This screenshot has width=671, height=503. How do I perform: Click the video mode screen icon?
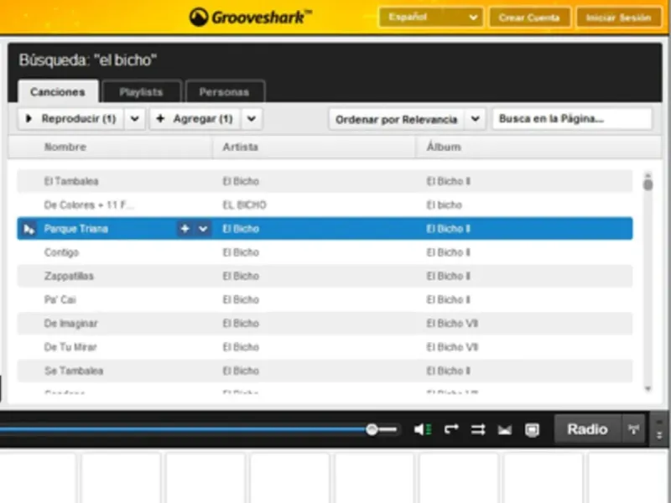click(532, 430)
